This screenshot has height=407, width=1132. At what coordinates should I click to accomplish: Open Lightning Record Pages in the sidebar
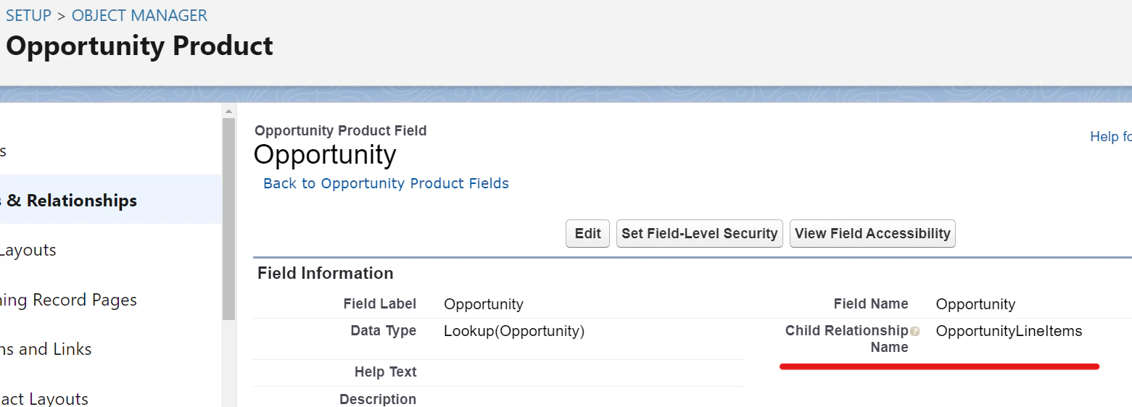[x=70, y=300]
